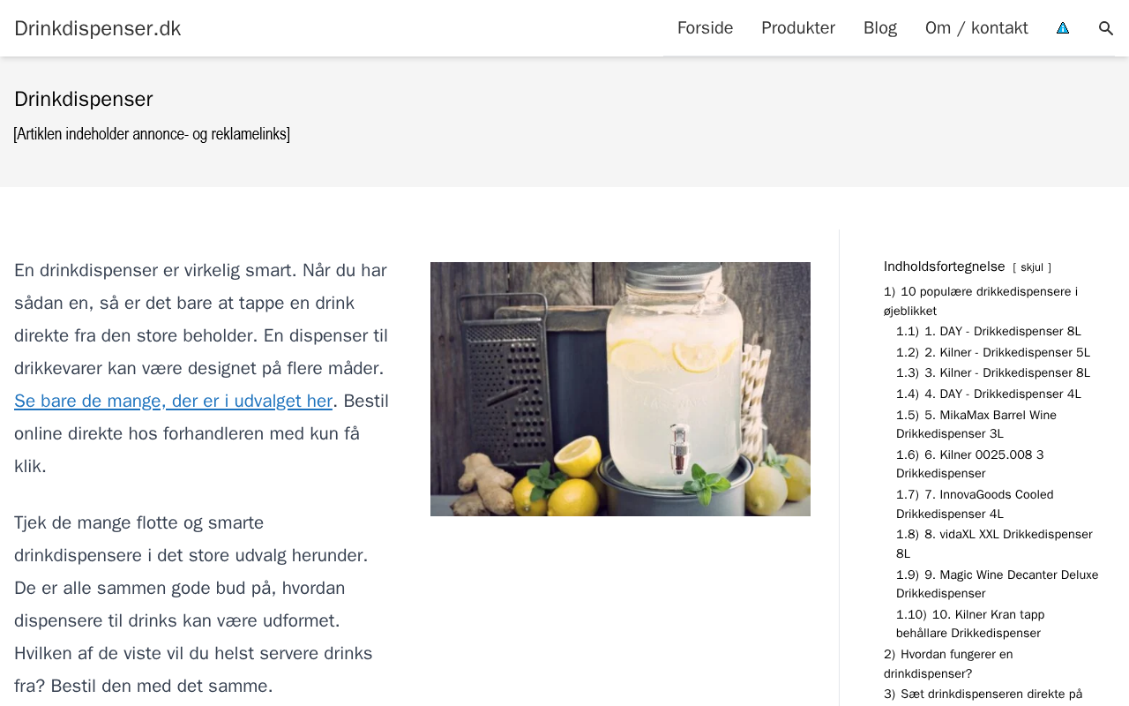
Task: Open the Produkter menu item
Action: coord(798,28)
